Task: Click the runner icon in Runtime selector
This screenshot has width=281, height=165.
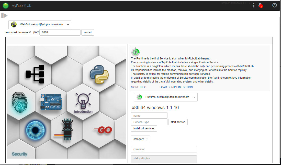Action: pyautogui.click(x=139, y=97)
